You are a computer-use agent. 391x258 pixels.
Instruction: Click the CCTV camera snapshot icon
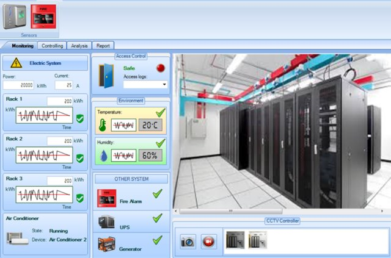(188, 242)
